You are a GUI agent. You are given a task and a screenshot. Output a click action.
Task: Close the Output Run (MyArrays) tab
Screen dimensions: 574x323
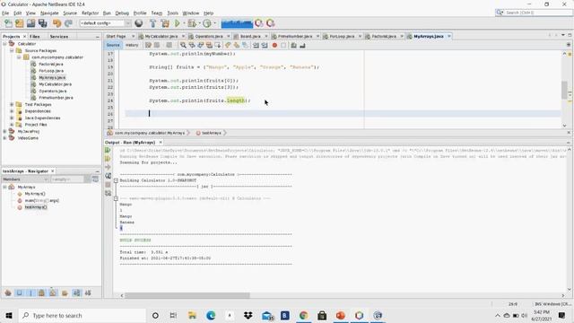coord(161,142)
